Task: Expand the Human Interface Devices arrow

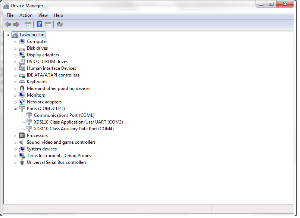Action: 16,69
